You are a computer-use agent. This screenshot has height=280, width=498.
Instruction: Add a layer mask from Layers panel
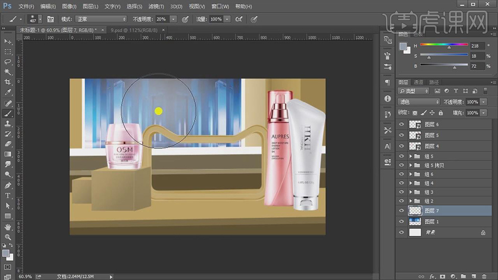tap(442, 276)
